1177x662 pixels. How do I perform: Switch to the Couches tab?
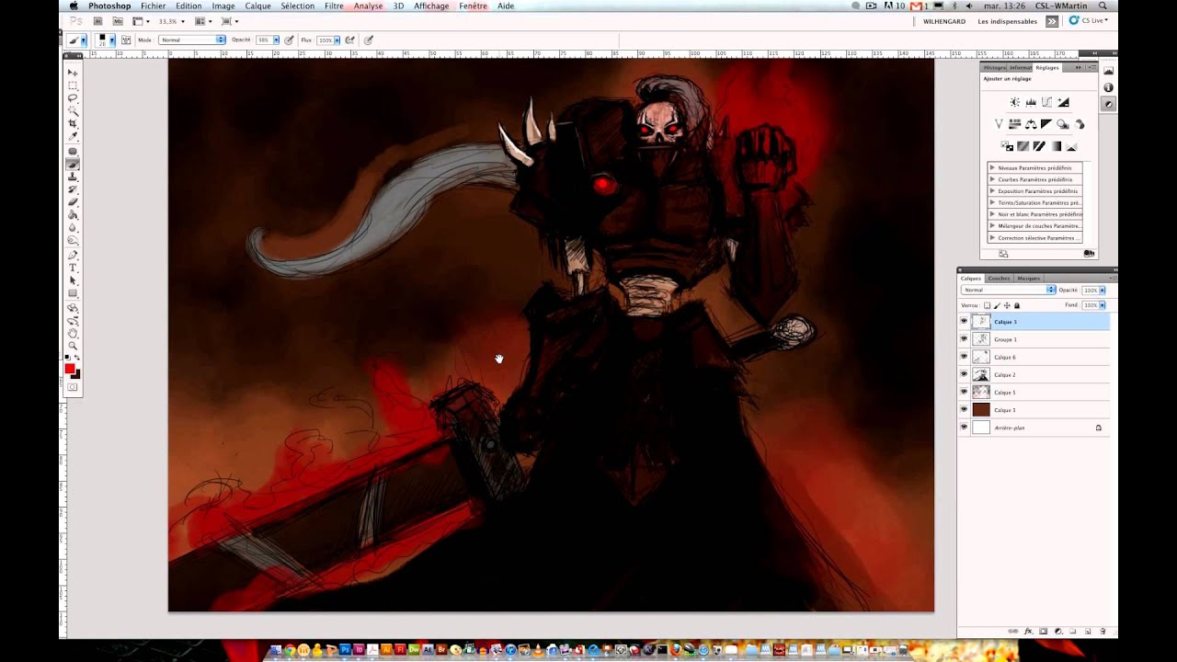click(x=999, y=278)
